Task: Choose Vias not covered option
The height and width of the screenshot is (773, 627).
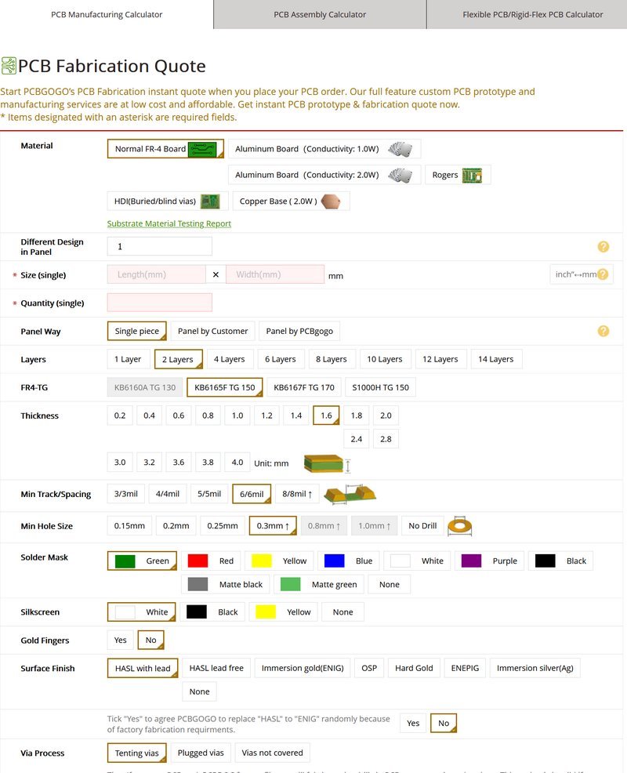Action: (x=272, y=753)
